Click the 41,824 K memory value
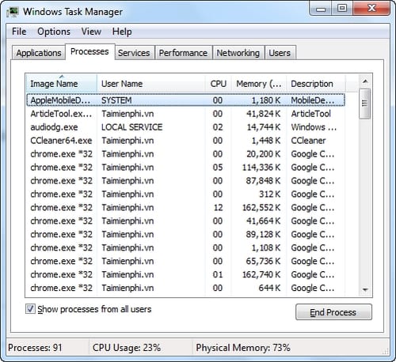Viewport: 396px width, 362px height. 263,114
